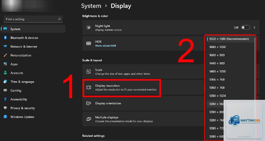This screenshot has width=265, height=141.
Task: Click the Personalization paintbrush icon
Action: pyautogui.click(x=5, y=55)
